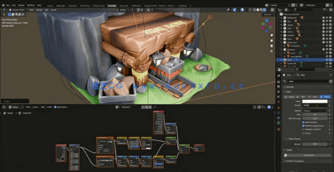Open the orange Object properties tab icon
Screen dimensions: 334x172
[x=279, y=108]
